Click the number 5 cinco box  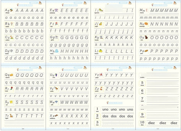[x=142, y=83]
